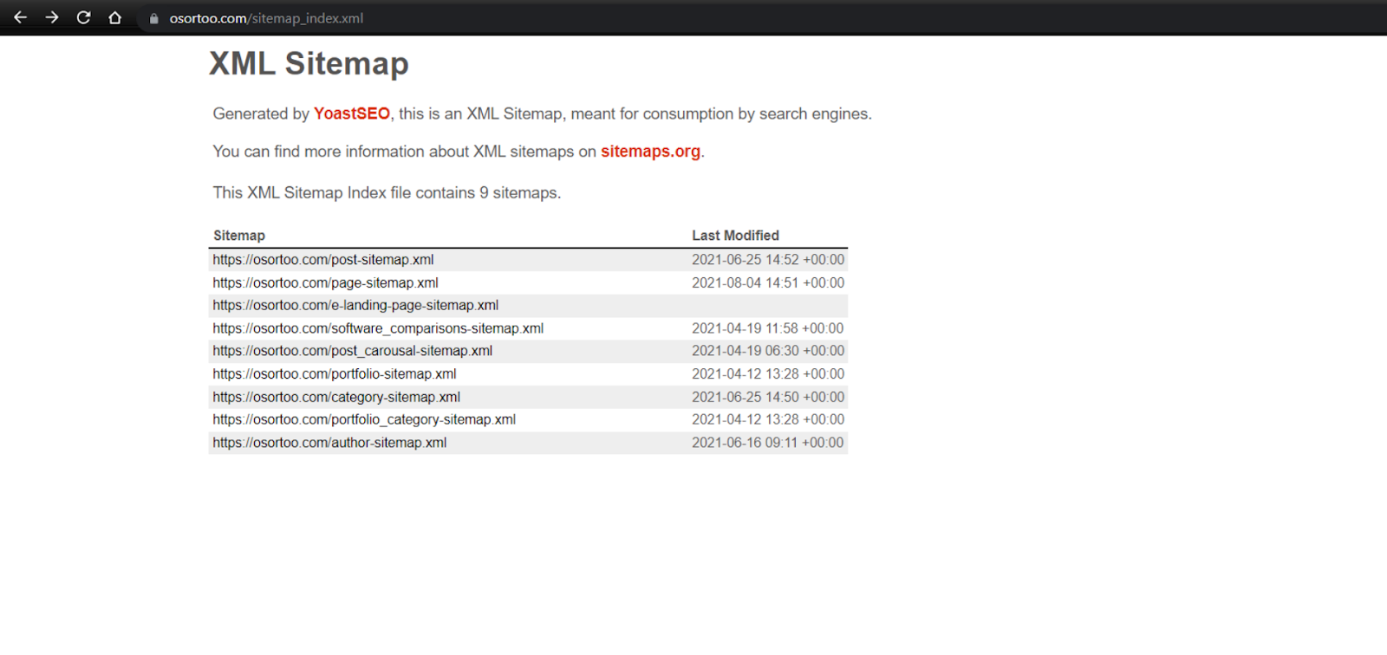This screenshot has height=655, width=1387.
Task: Open the author-sitemap.xml link
Action: click(x=329, y=443)
